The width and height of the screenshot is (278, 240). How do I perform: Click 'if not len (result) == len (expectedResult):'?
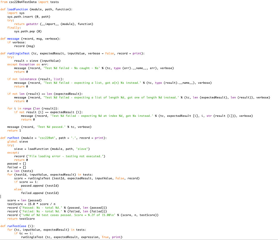pos(45,94)
